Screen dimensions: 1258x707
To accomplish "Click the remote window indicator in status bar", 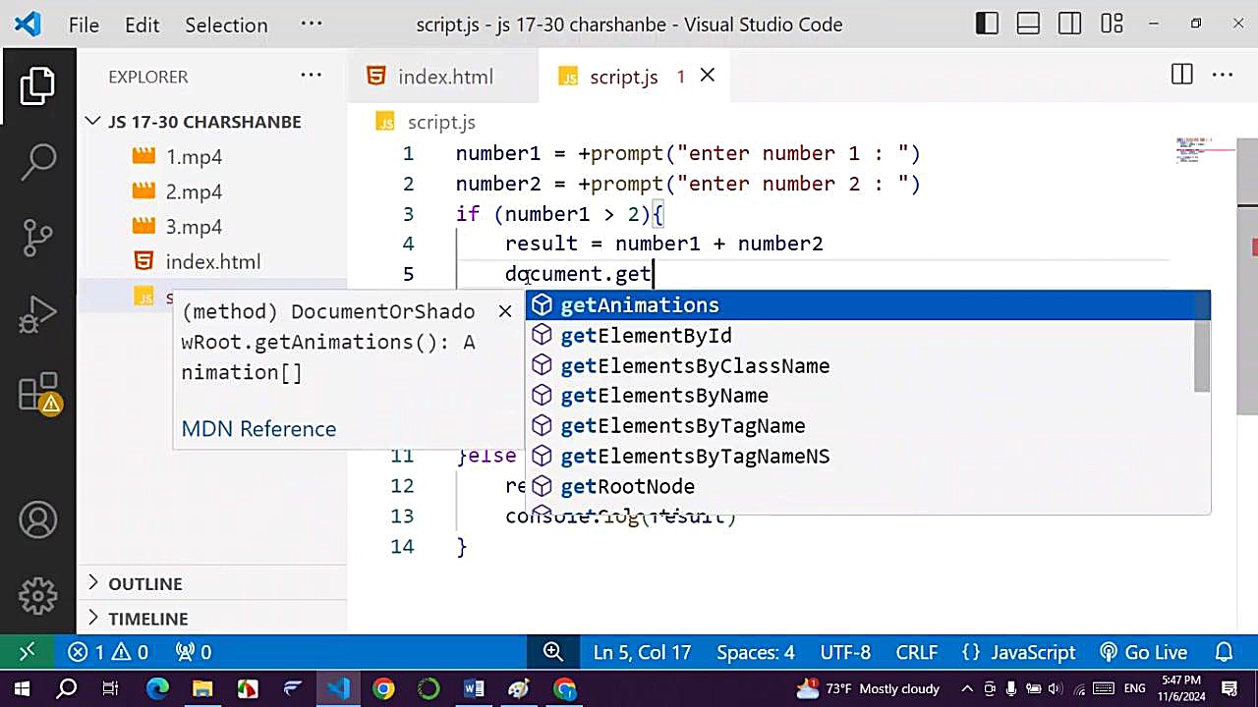I will tap(27, 652).
